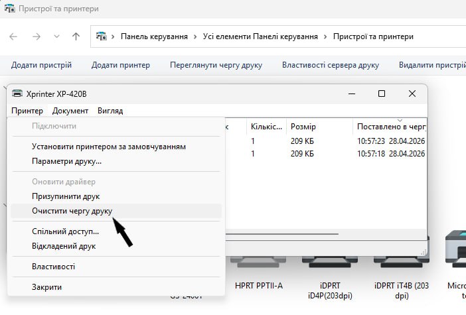Click the address bar devices icon
Screen dimensions: 466x315
point(102,36)
